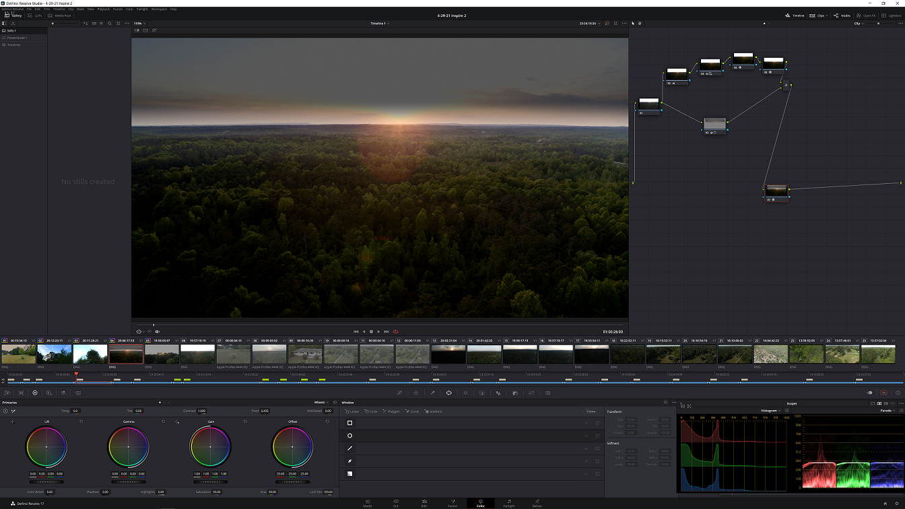Add a Polygon power window
Screen dimensions: 905x509
[392, 411]
